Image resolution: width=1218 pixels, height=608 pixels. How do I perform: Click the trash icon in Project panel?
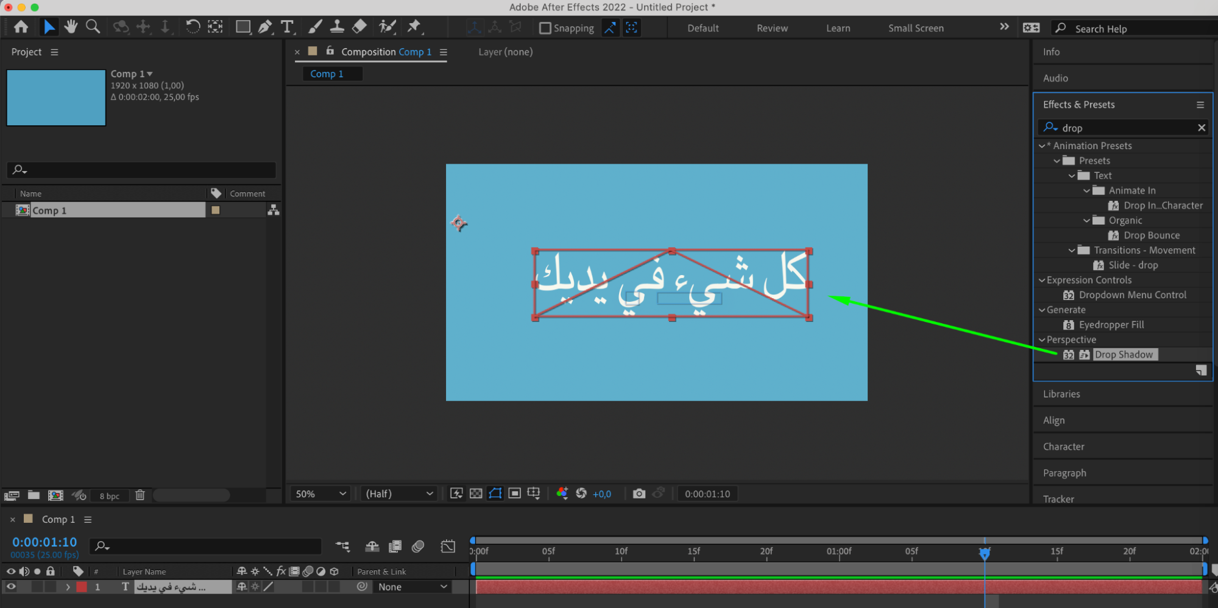tap(140, 495)
